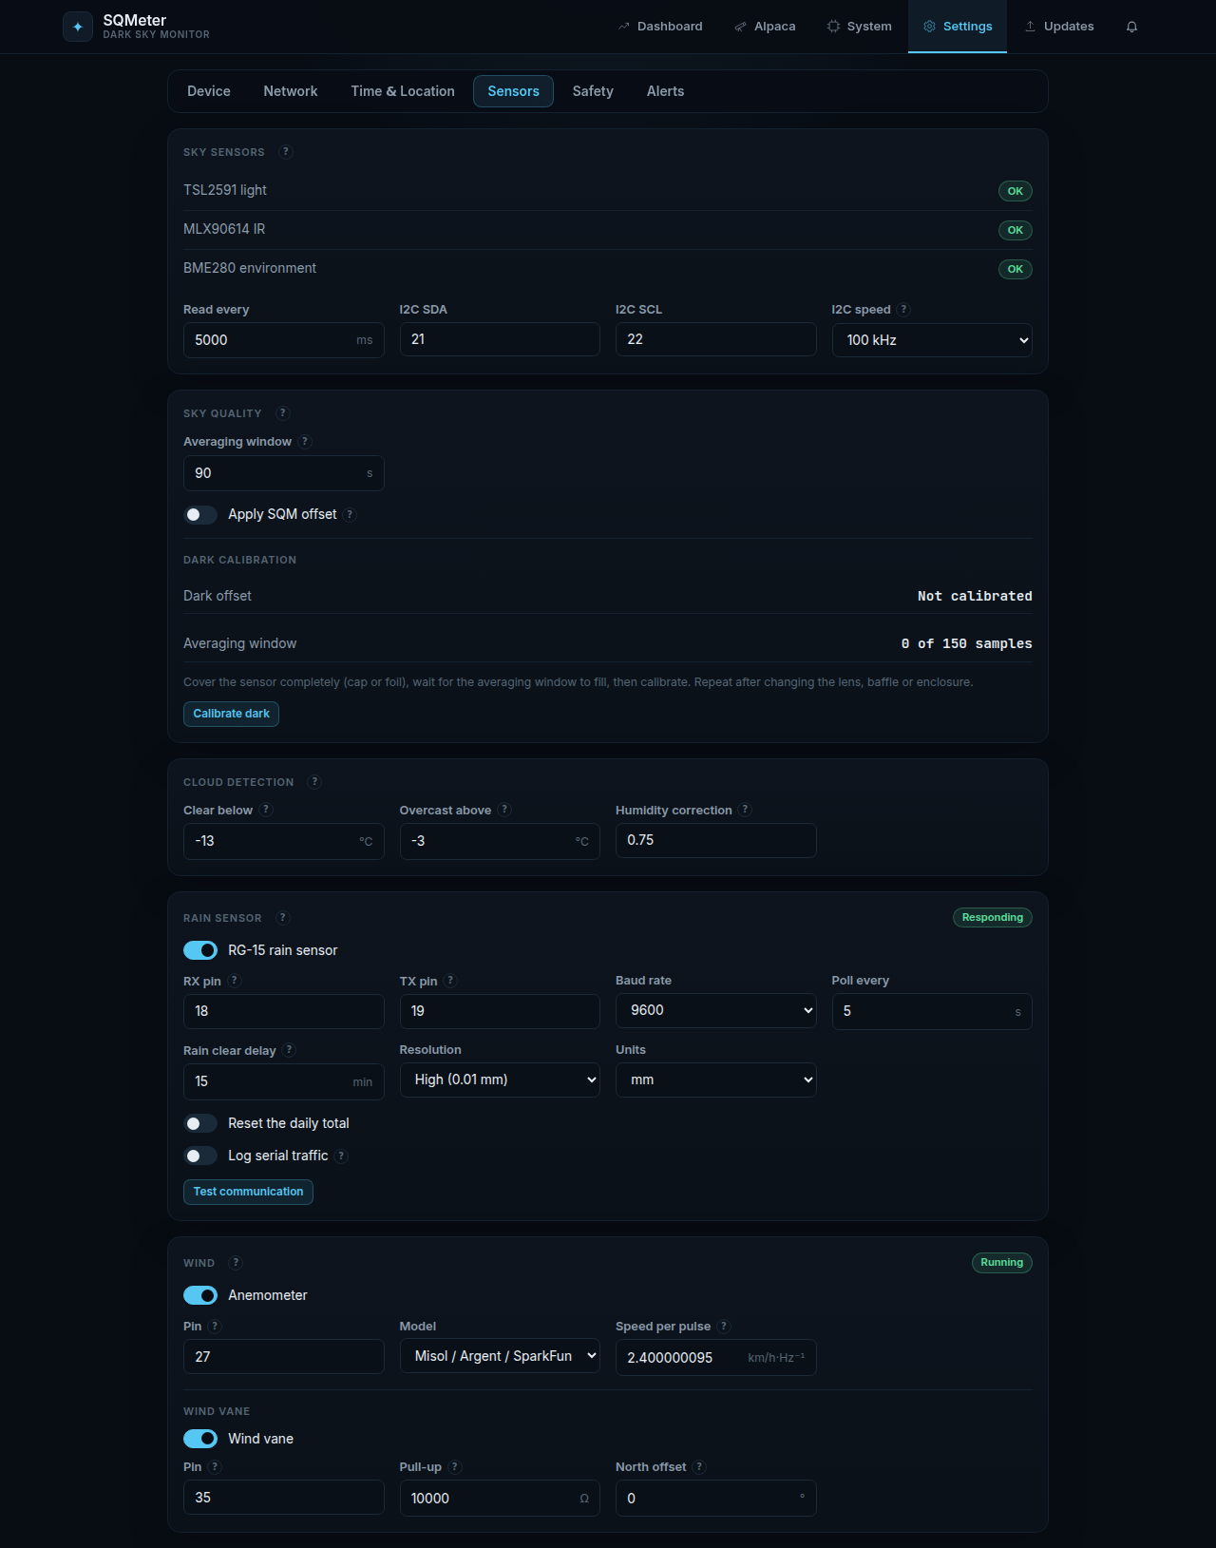Click the Rain clear delay help icon
This screenshot has height=1548, width=1216.
(x=290, y=1050)
